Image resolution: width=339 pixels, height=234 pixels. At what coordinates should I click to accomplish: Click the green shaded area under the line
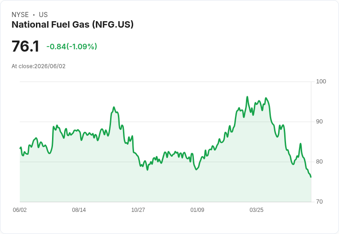click(x=165, y=186)
